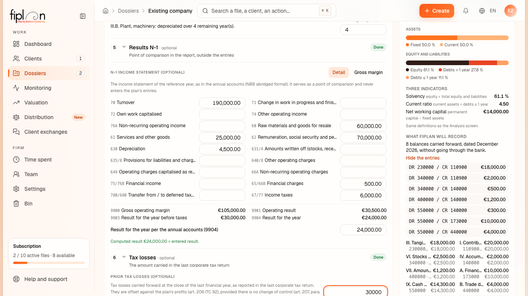Open the Monitoring menu item

[x=49, y=88]
